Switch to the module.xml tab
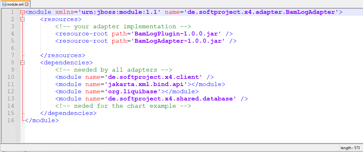363x152 pixels. coord(15,4)
